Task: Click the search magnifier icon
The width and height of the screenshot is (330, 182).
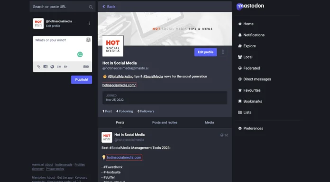Action: pos(91,7)
